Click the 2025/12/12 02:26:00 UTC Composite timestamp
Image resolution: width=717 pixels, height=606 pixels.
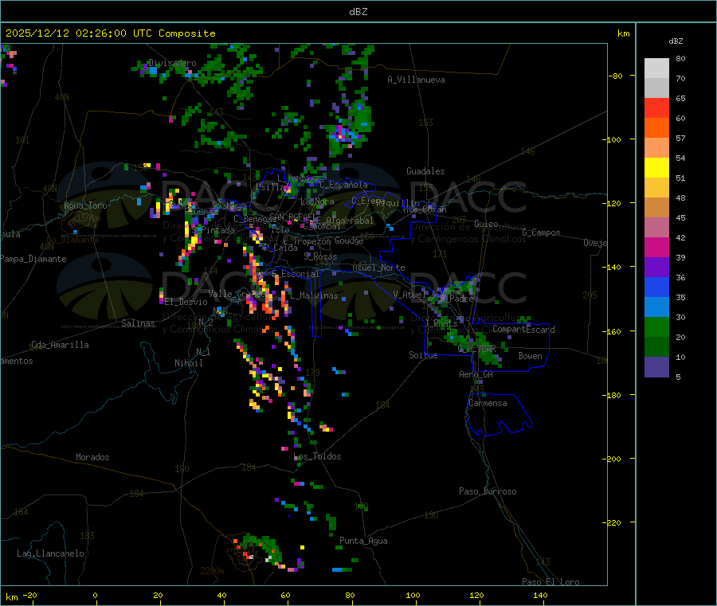pyautogui.click(x=110, y=33)
